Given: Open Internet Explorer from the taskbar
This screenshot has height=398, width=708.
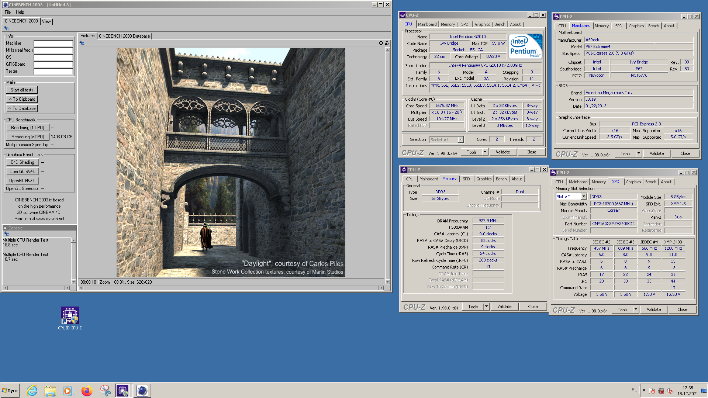Looking at the screenshot, I should pyautogui.click(x=32, y=390).
